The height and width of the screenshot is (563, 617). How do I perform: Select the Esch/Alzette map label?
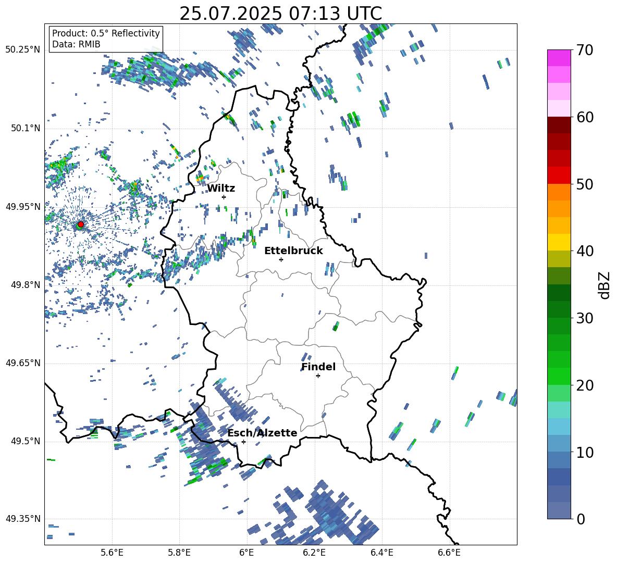[x=262, y=433]
